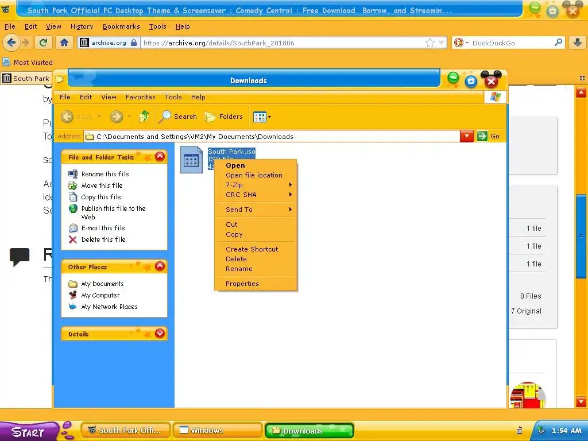Viewport: 588px width, 441px height.
Task: Expand the Details panel
Action: [160, 334]
